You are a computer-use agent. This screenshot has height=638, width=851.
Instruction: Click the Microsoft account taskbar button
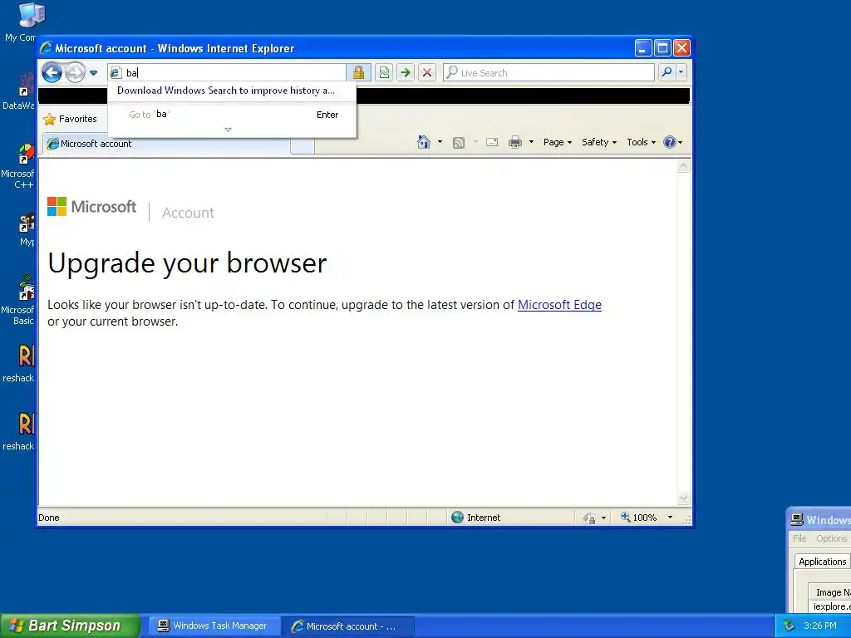347,626
